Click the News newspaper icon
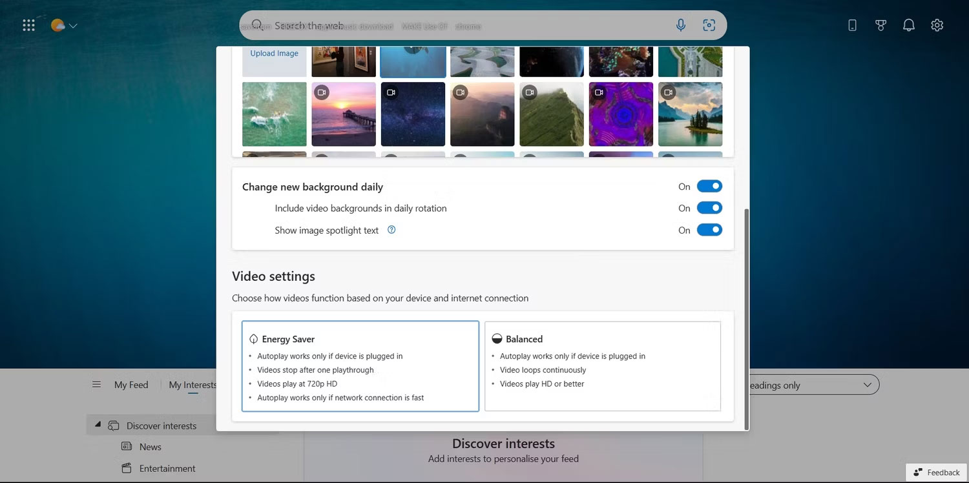The width and height of the screenshot is (969, 483). point(127,447)
